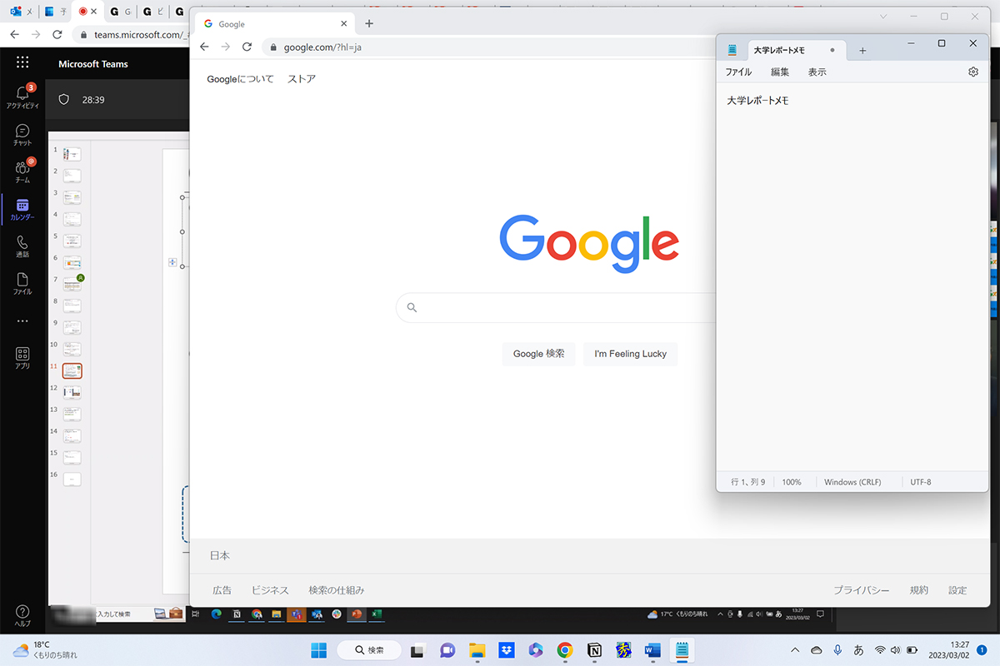The width and height of the screenshot is (1000, 666).
Task: Click the Google 検索 button
Action: [x=538, y=354]
